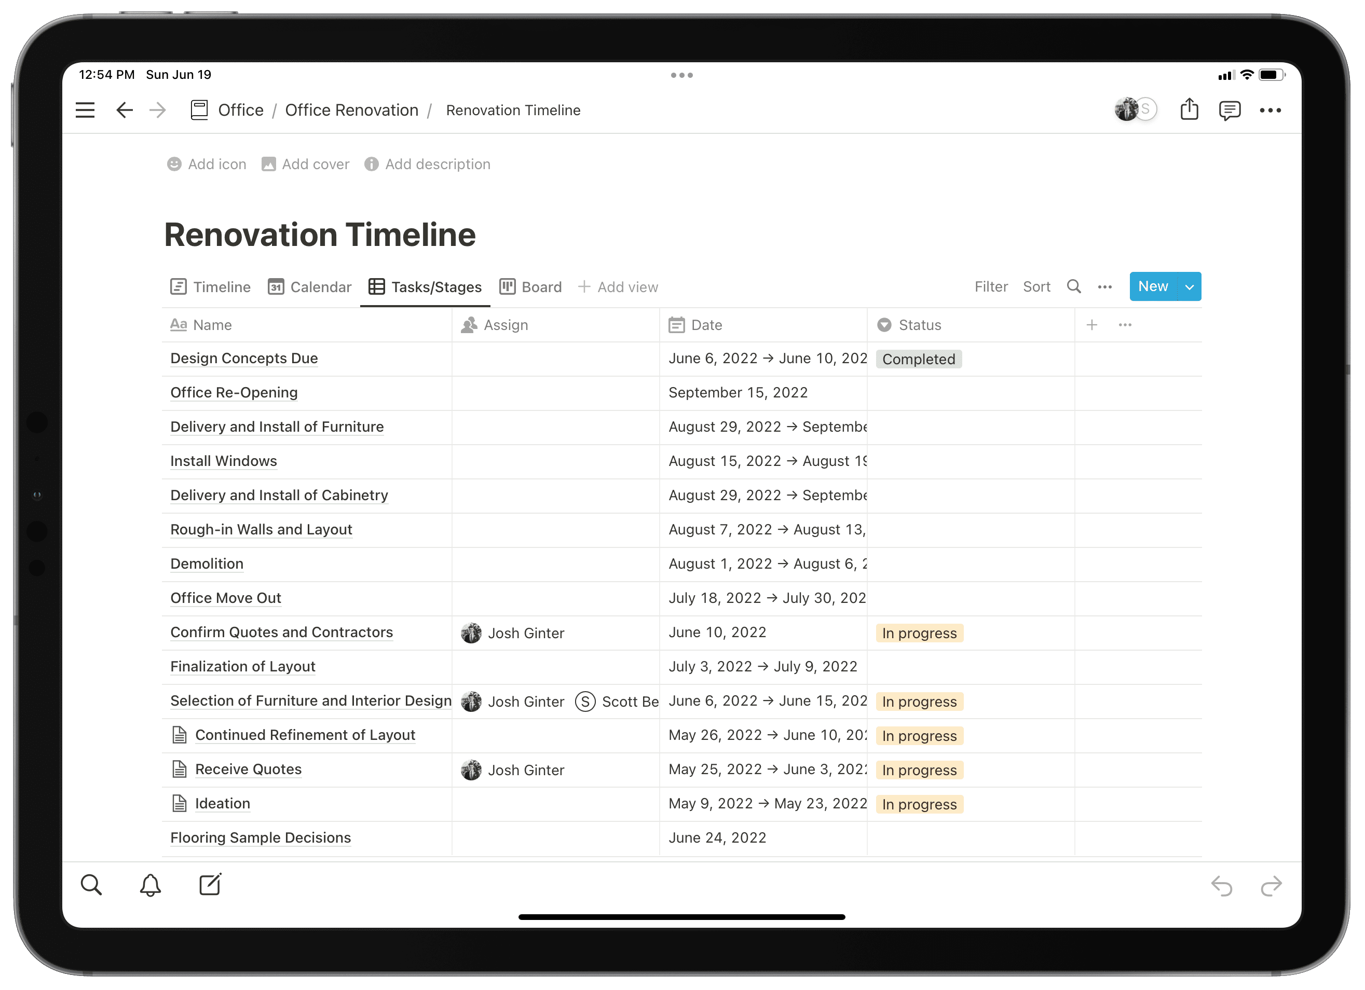Expand the Sort dropdown option

(x=1035, y=286)
